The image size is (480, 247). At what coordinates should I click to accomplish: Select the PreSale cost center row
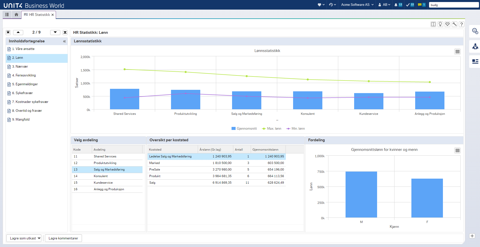pyautogui.click(x=216, y=170)
